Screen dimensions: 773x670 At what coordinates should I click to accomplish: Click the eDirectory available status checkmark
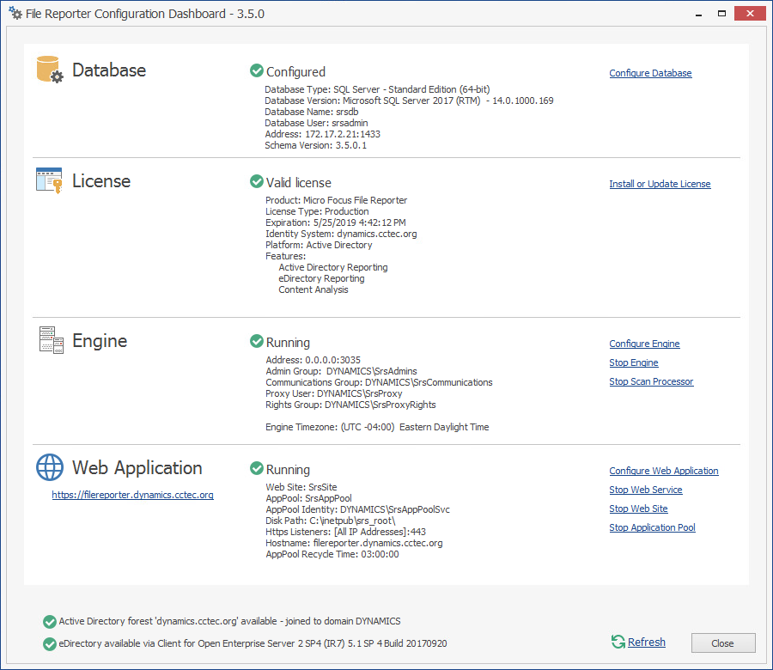tap(49, 643)
